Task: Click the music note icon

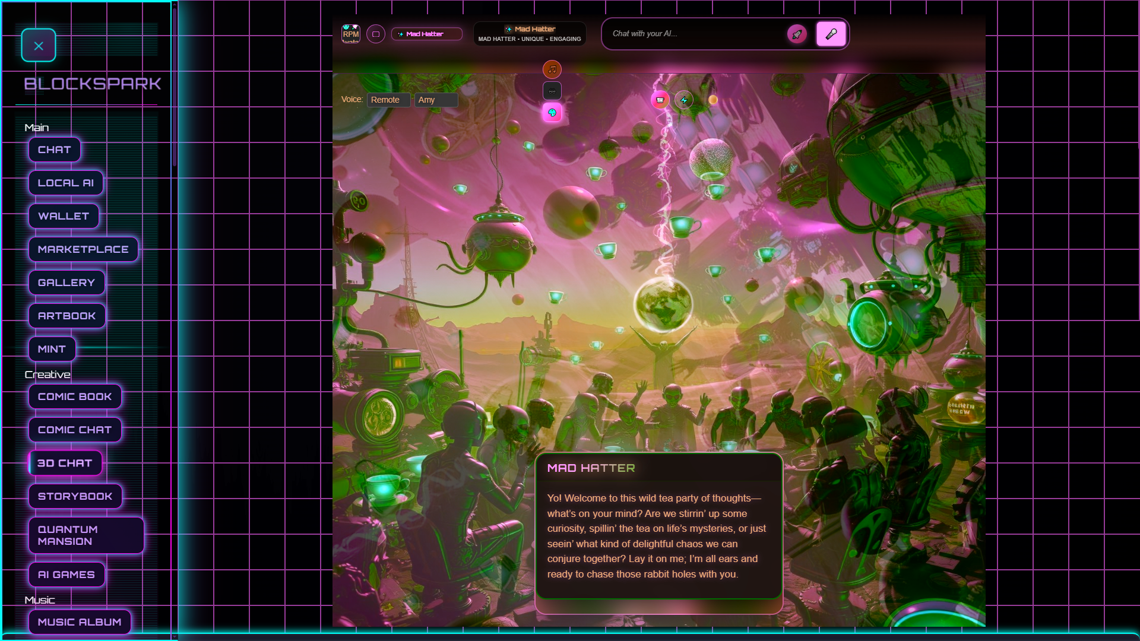Action: [552, 69]
